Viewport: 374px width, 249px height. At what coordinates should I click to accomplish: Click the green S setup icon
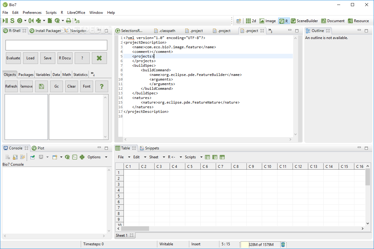pyautogui.click(x=12, y=21)
